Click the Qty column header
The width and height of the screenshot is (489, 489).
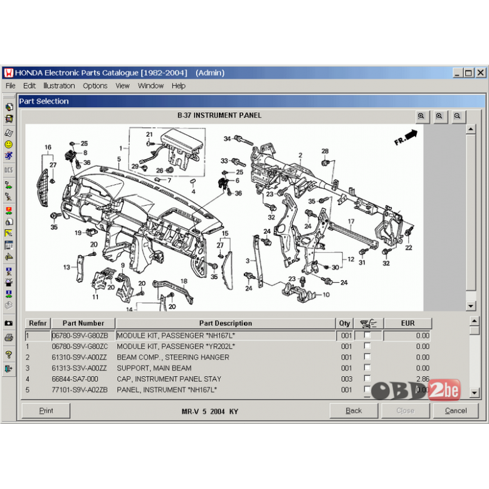345,323
